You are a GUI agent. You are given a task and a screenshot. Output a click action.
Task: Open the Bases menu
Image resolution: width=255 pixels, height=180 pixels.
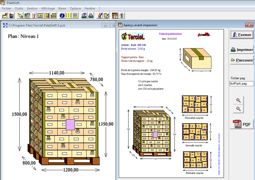(x=62, y=8)
